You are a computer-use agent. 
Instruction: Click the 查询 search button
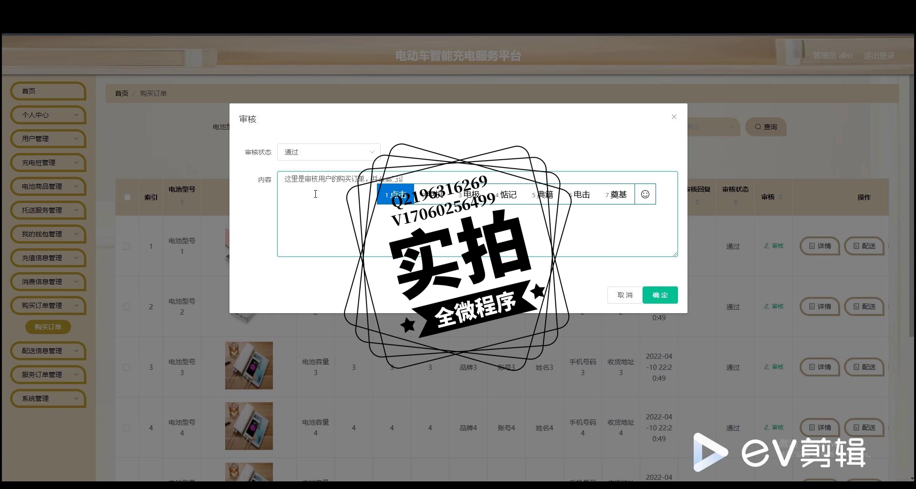(766, 127)
